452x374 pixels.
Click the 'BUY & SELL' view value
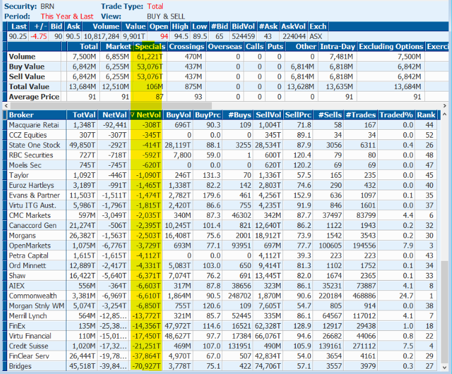tap(166, 16)
